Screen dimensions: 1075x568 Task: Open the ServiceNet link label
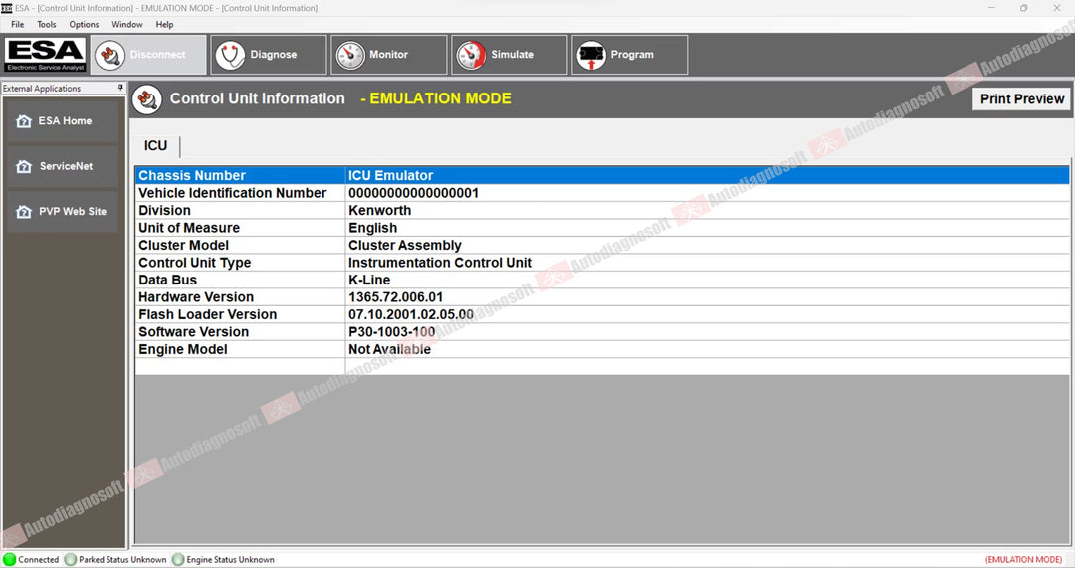tap(66, 166)
